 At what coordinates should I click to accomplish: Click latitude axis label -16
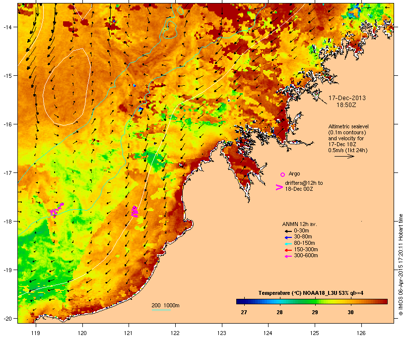click(8, 124)
